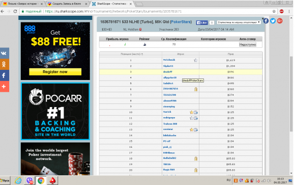Viewport: 295px width, 185px height.
Task: Toggle the favorite star for first-place player
Action: (x=196, y=60)
